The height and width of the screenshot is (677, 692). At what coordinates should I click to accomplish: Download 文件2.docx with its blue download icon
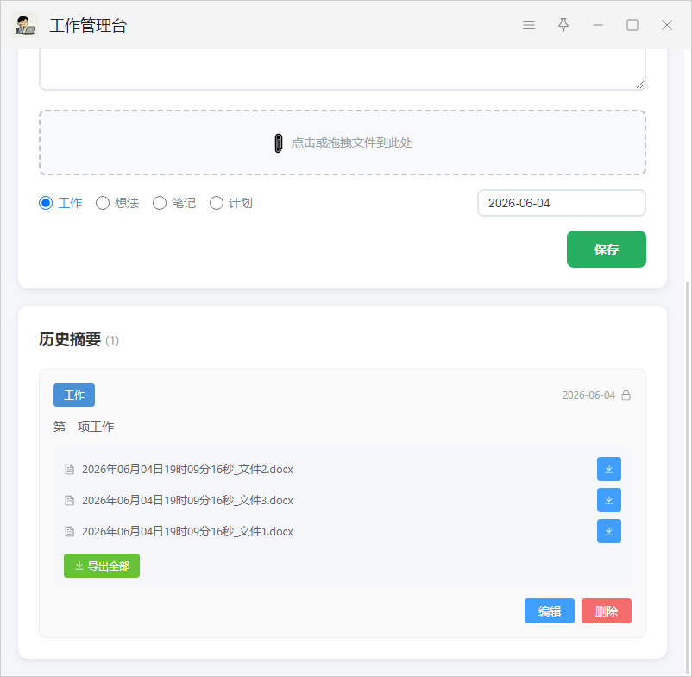(x=609, y=469)
